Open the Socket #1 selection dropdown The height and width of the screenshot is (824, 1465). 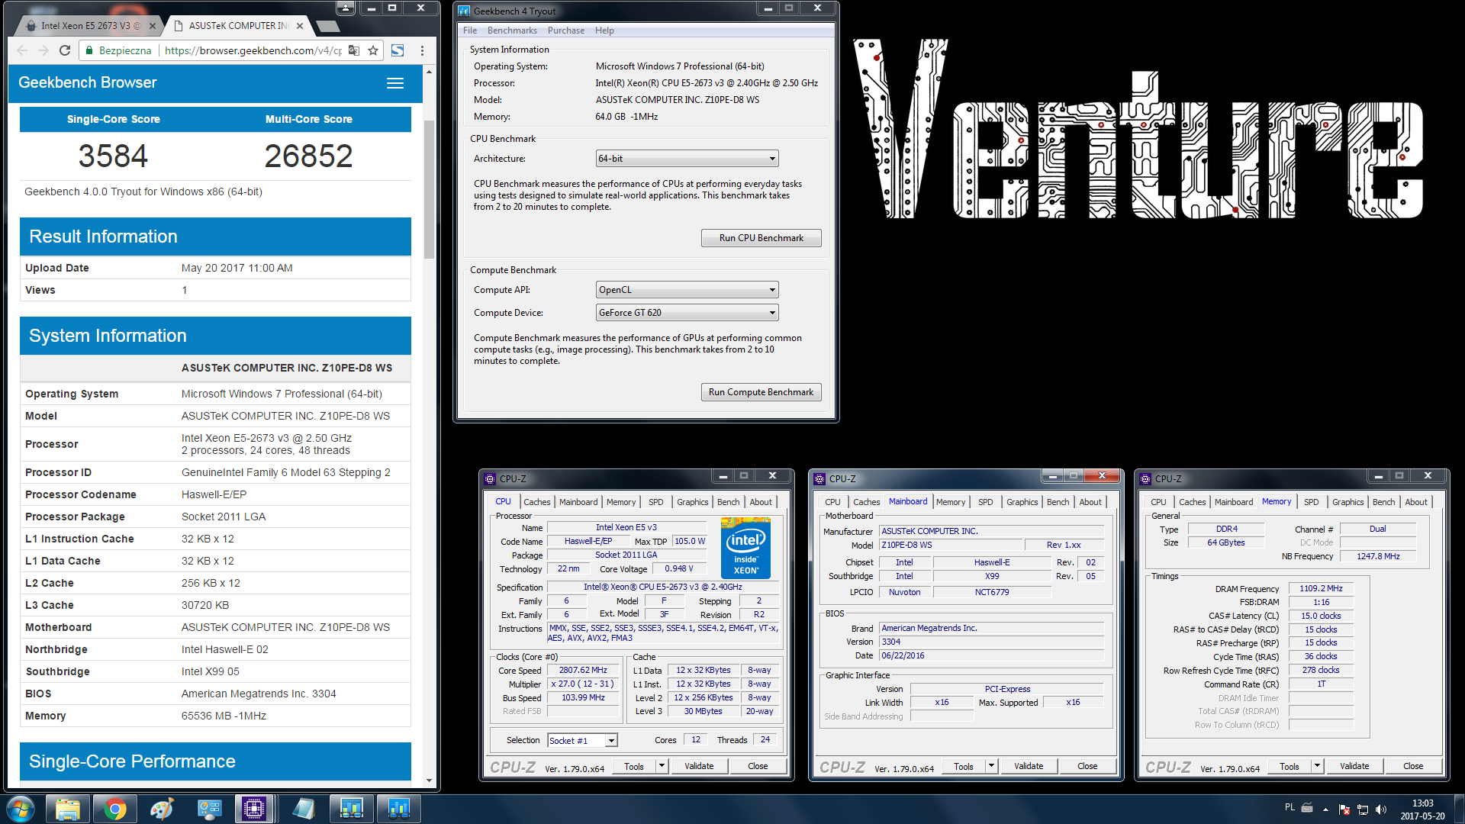pyautogui.click(x=582, y=741)
